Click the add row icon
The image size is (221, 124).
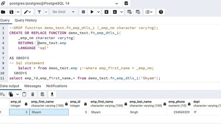coord(2,94)
